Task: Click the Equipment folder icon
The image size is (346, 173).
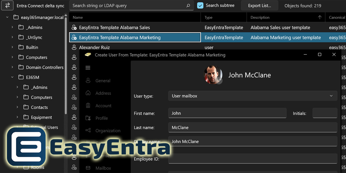Action: (26, 117)
